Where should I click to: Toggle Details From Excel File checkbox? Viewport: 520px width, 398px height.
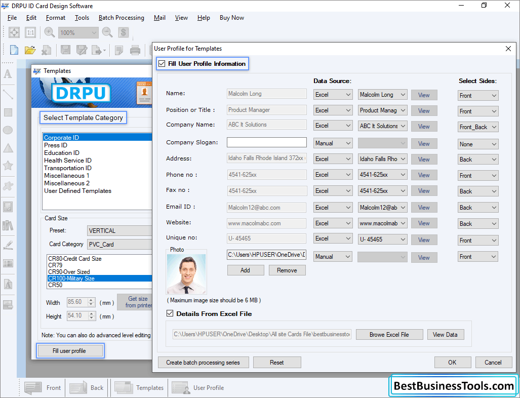point(170,313)
